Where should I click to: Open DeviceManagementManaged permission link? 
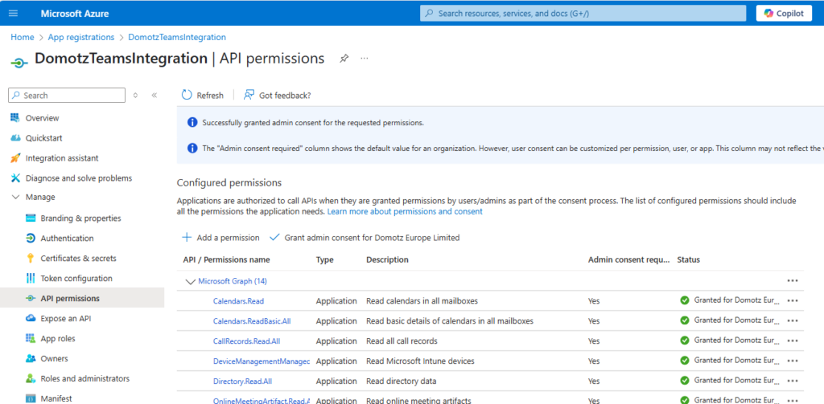pyautogui.click(x=262, y=361)
